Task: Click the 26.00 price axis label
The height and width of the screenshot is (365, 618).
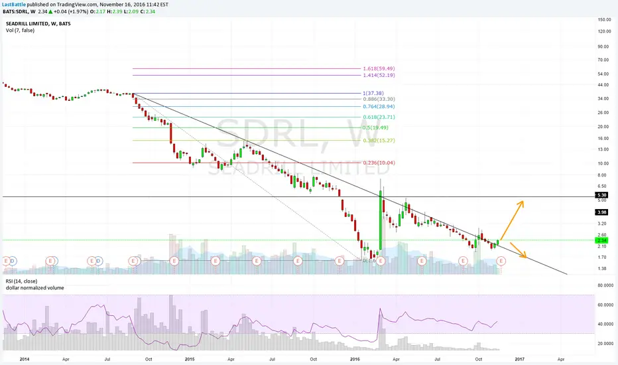Action: click(603, 113)
